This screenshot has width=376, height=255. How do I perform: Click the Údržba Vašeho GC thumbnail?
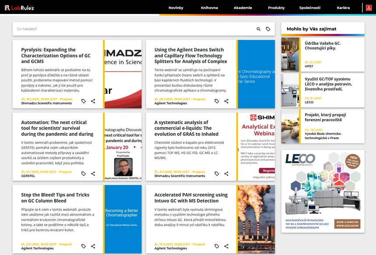(290, 55)
